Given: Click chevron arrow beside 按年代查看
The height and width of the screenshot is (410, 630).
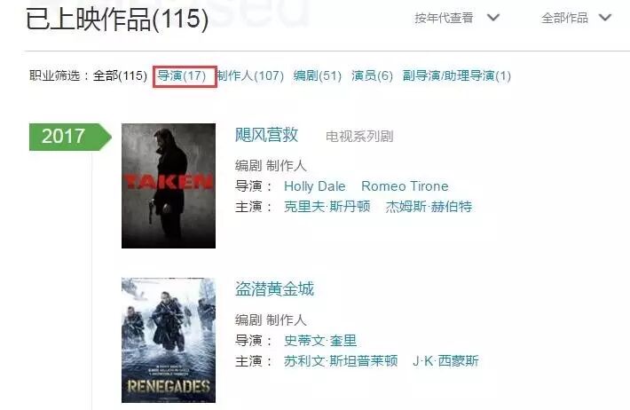Looking at the screenshot, I should pyautogui.click(x=493, y=18).
